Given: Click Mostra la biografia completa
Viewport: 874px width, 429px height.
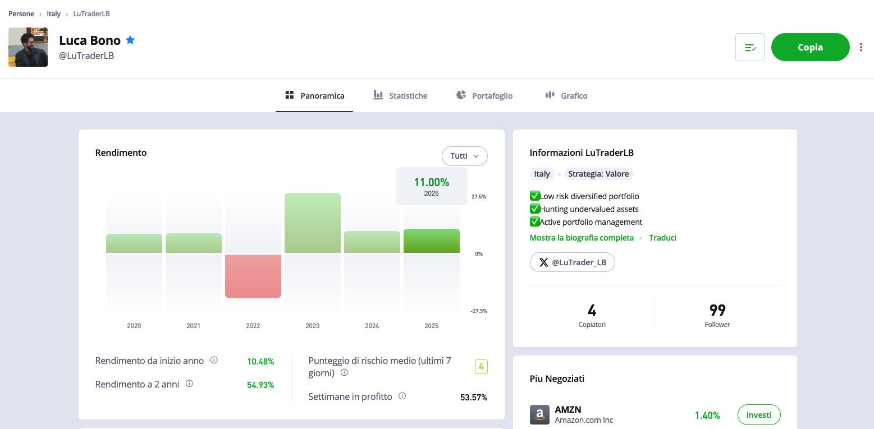Looking at the screenshot, I should (x=582, y=238).
